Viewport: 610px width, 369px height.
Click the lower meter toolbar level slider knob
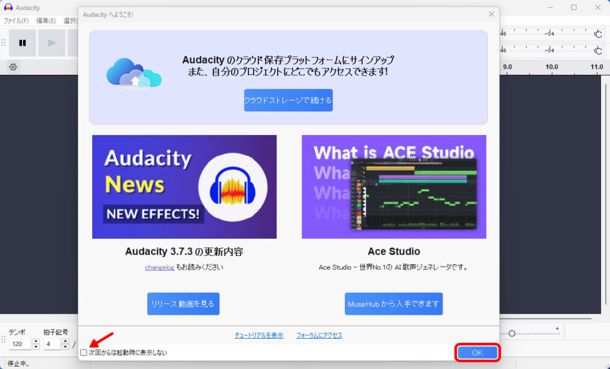[598, 51]
